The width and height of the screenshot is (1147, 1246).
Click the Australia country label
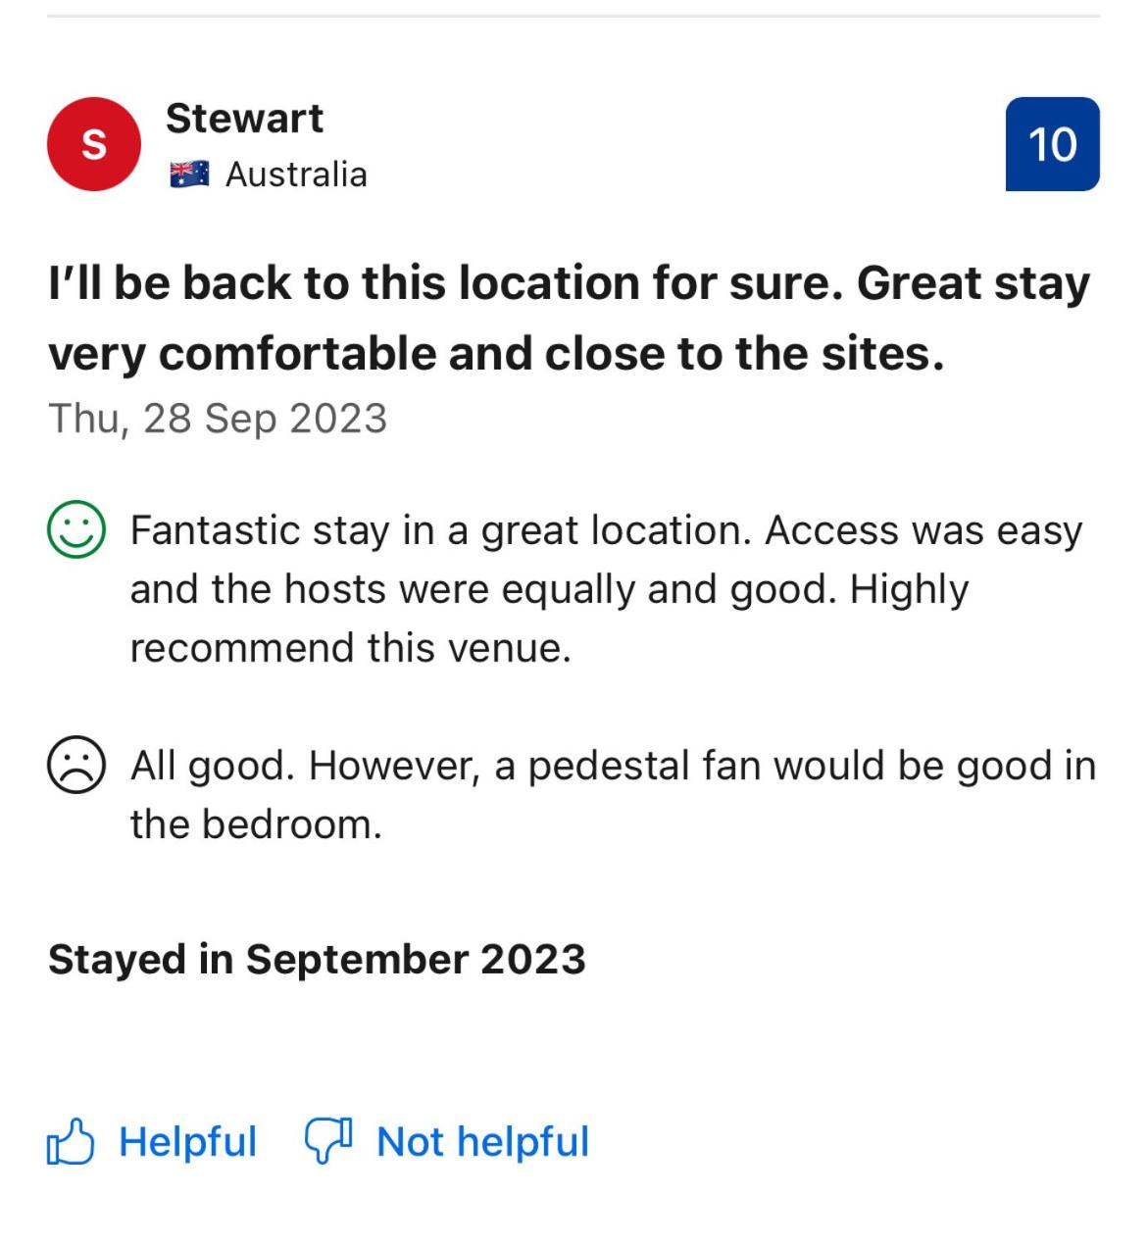[x=296, y=174]
